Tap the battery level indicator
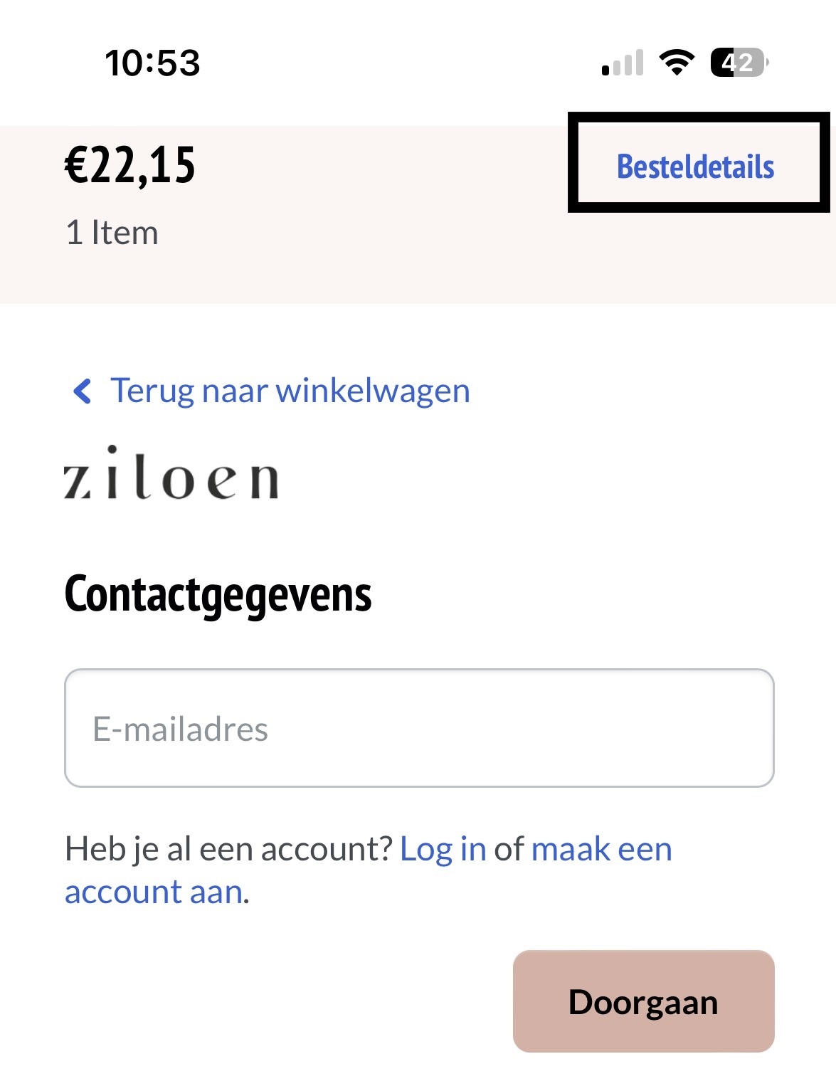 [739, 63]
